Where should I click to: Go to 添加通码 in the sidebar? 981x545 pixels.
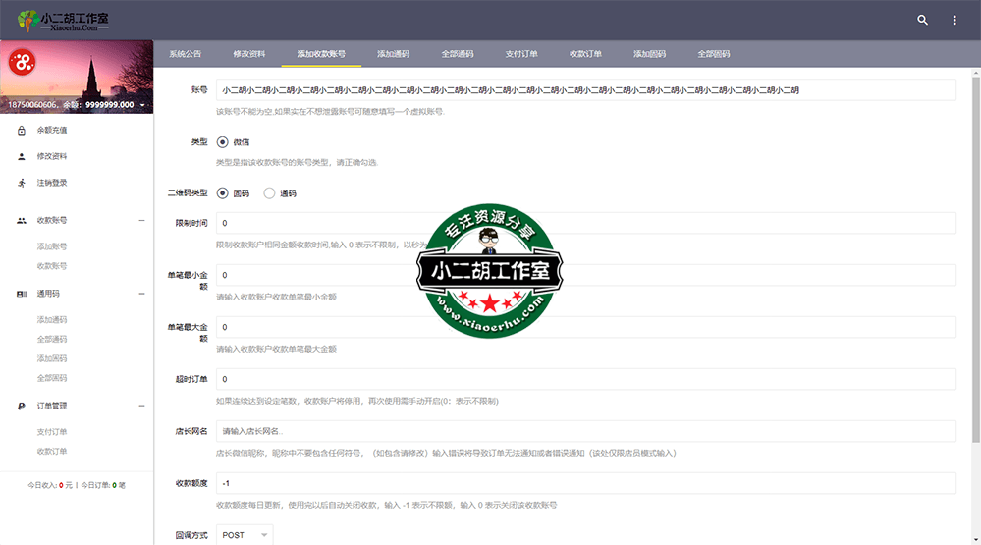click(52, 320)
